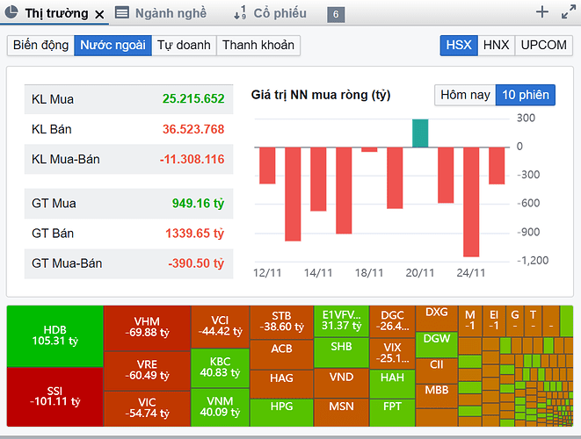Open the tab labeled 6

click(x=336, y=14)
